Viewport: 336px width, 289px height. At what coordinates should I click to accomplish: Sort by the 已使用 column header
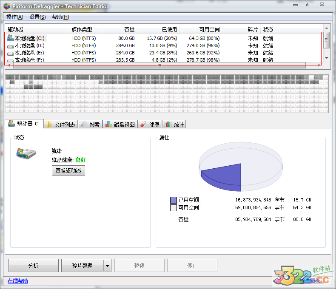point(158,29)
